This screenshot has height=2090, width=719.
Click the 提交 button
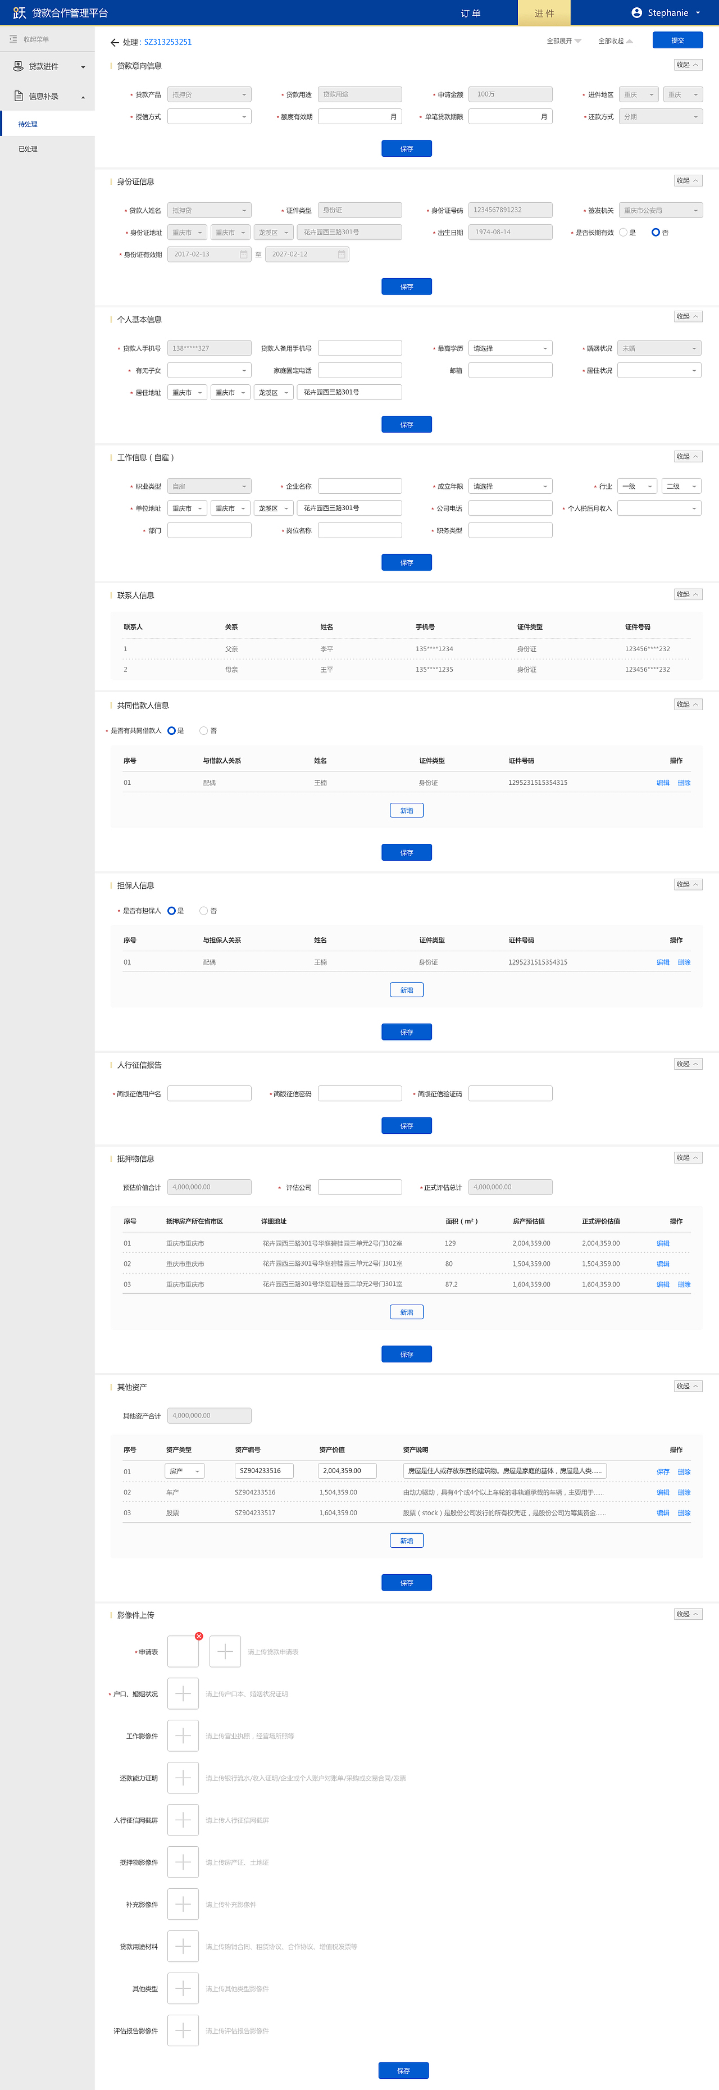click(x=677, y=40)
